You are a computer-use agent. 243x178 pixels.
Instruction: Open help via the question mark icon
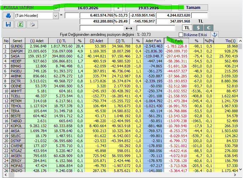click(x=214, y=34)
